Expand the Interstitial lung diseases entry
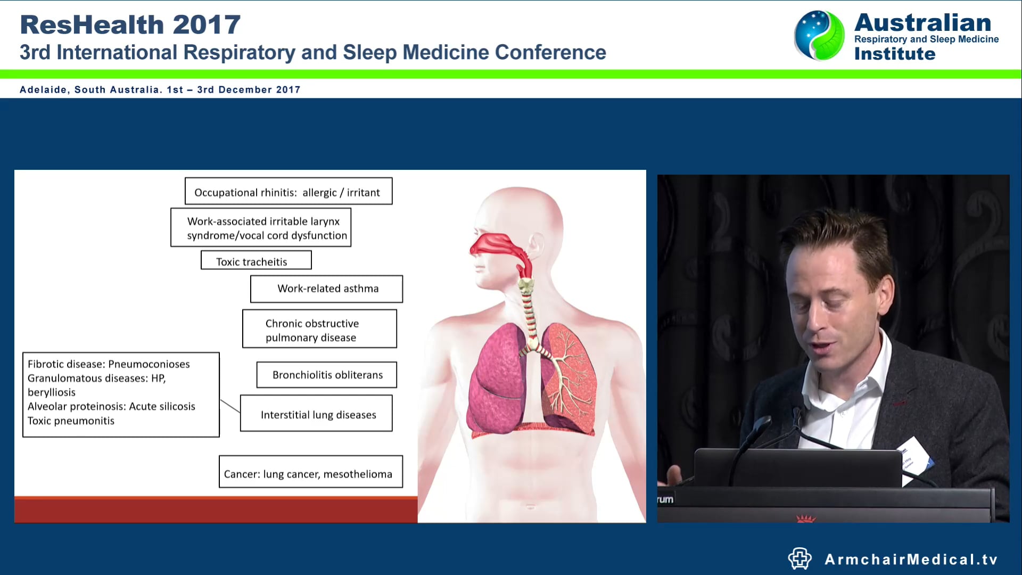This screenshot has width=1022, height=575. (x=317, y=414)
